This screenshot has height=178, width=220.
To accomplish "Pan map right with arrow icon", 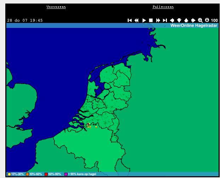I will pyautogui.click(x=193, y=20).
